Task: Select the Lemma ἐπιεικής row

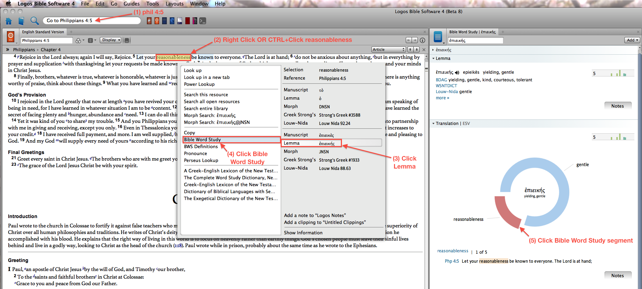Action: 332,143
